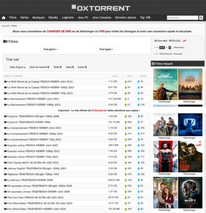Open Logiciels category
Screen dimensions: 206x213
point(68,18)
